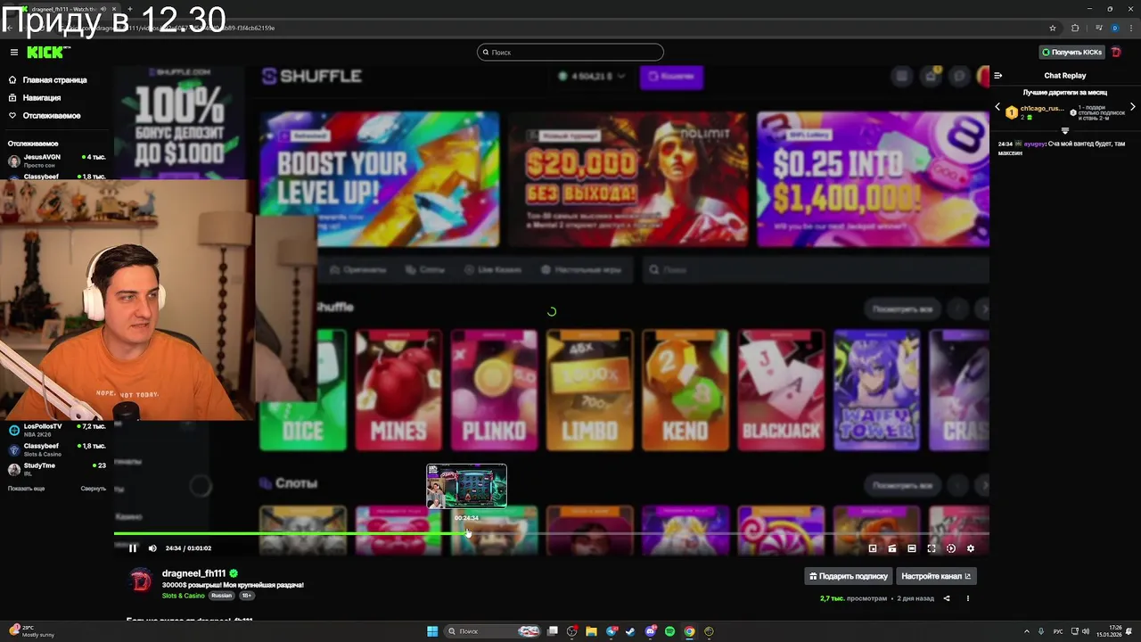Screen dimensions: 1141x642
Task: Open the taskbar clock and calendar
Action: (1108, 631)
